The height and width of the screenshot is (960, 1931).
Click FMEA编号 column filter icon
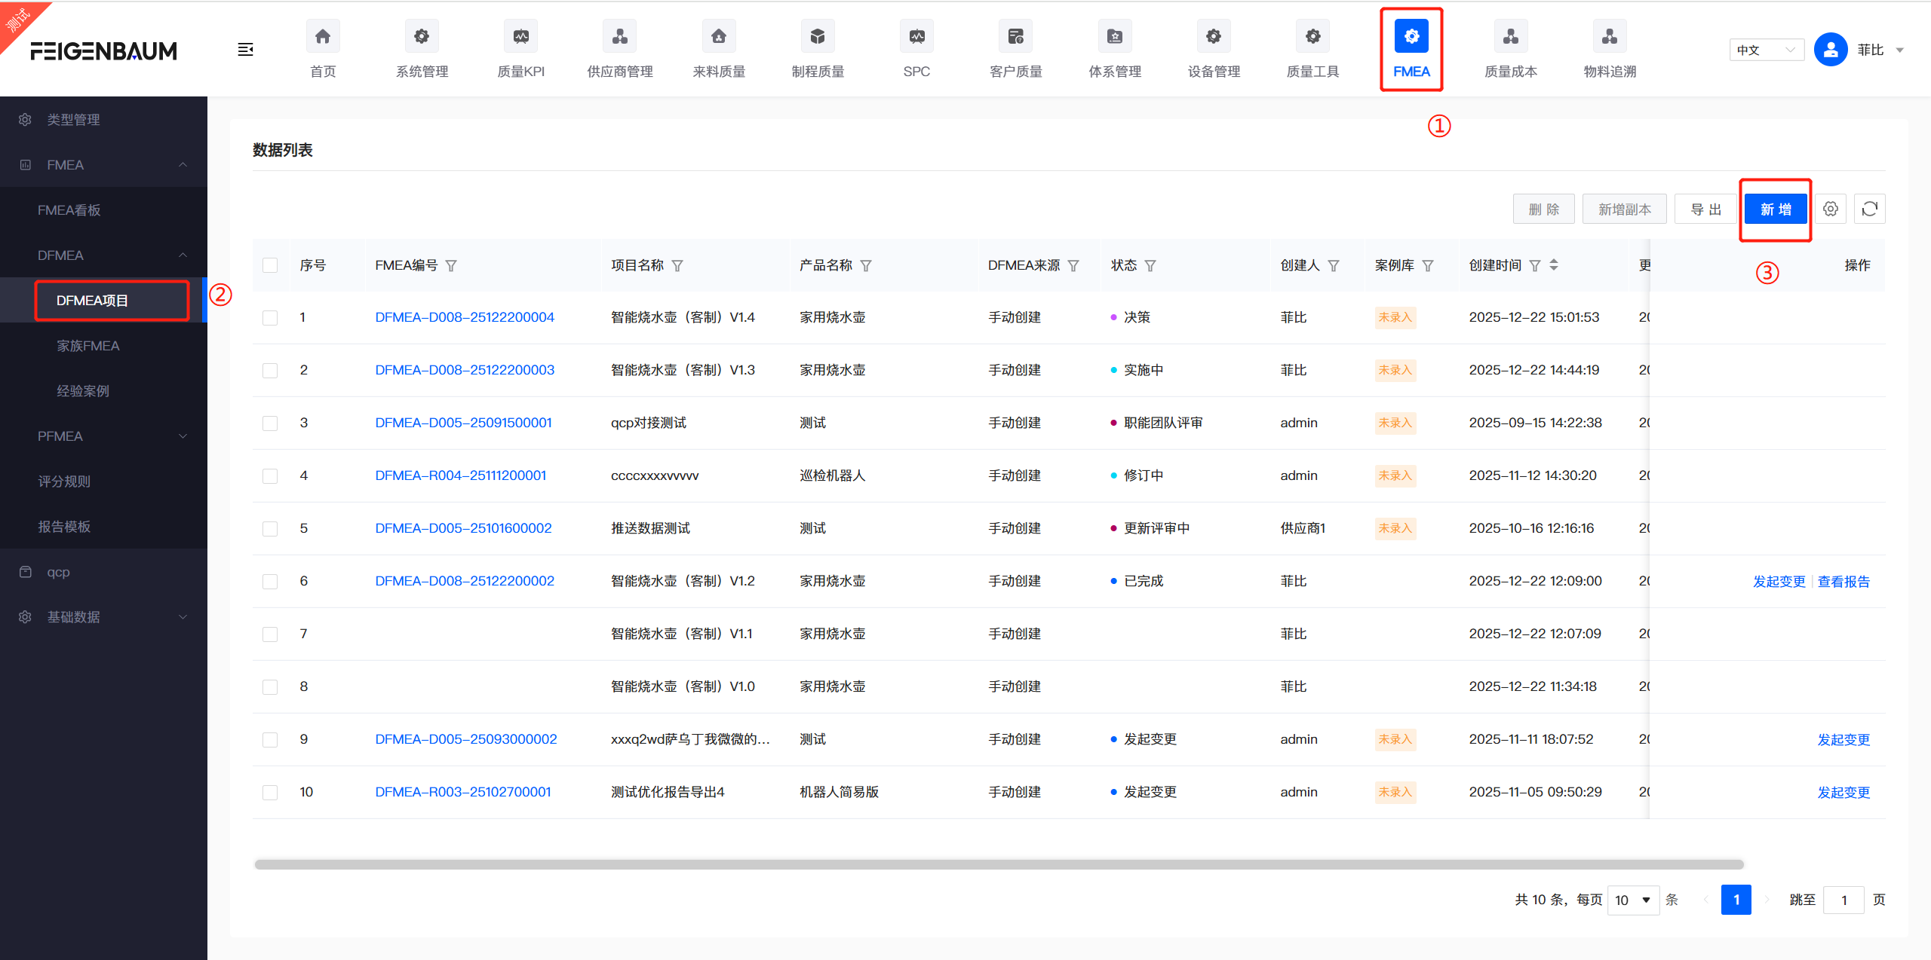[x=451, y=266]
